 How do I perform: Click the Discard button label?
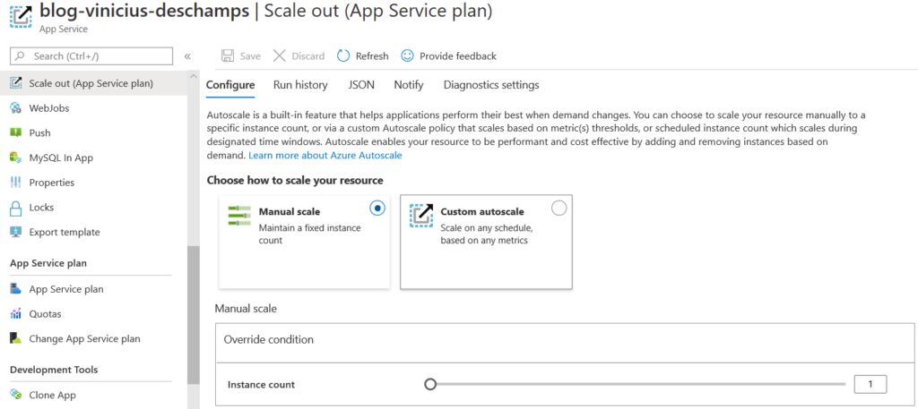308,56
